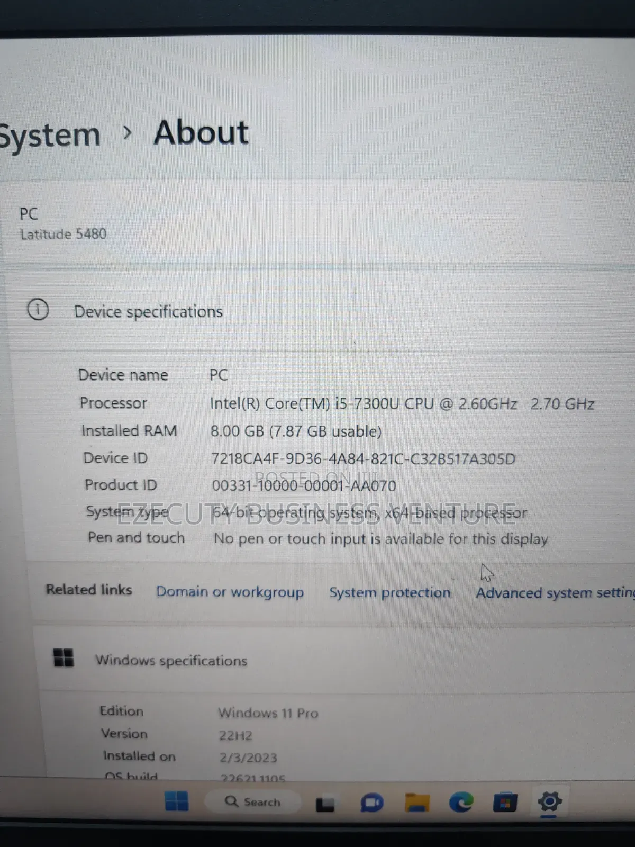Image resolution: width=635 pixels, height=847 pixels.
Task: Click the About page heading
Action: pos(201,132)
